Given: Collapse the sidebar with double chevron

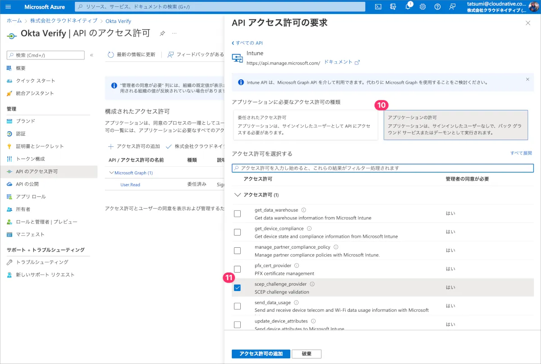Looking at the screenshot, I should (x=92, y=55).
